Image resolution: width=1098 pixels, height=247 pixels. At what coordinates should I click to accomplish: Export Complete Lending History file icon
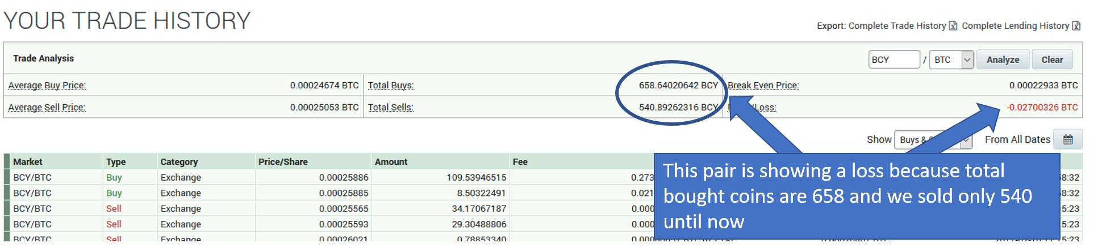coord(1076,26)
